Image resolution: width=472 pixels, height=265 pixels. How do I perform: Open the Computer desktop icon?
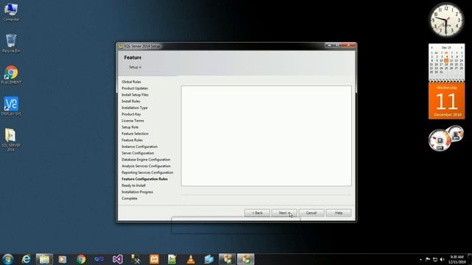tap(11, 12)
